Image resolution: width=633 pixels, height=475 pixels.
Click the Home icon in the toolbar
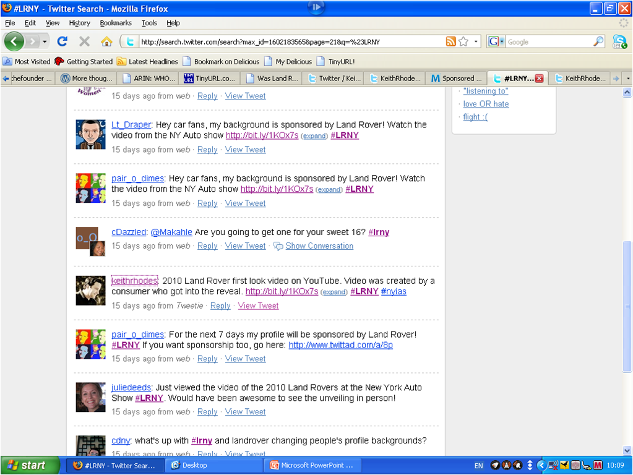pyautogui.click(x=106, y=41)
